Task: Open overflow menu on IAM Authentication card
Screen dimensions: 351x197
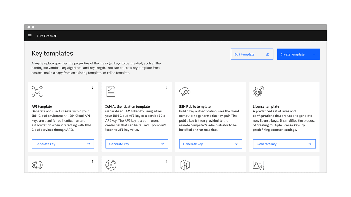Action: tap(166, 88)
